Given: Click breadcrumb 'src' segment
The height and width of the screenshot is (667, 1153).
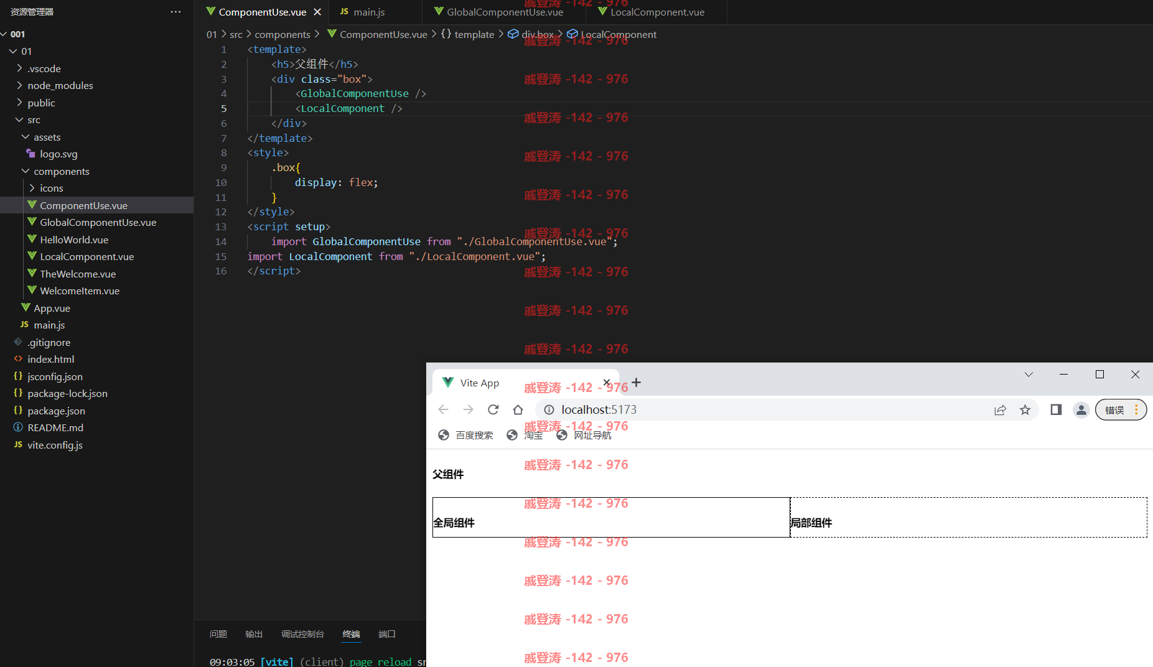Looking at the screenshot, I should [236, 34].
